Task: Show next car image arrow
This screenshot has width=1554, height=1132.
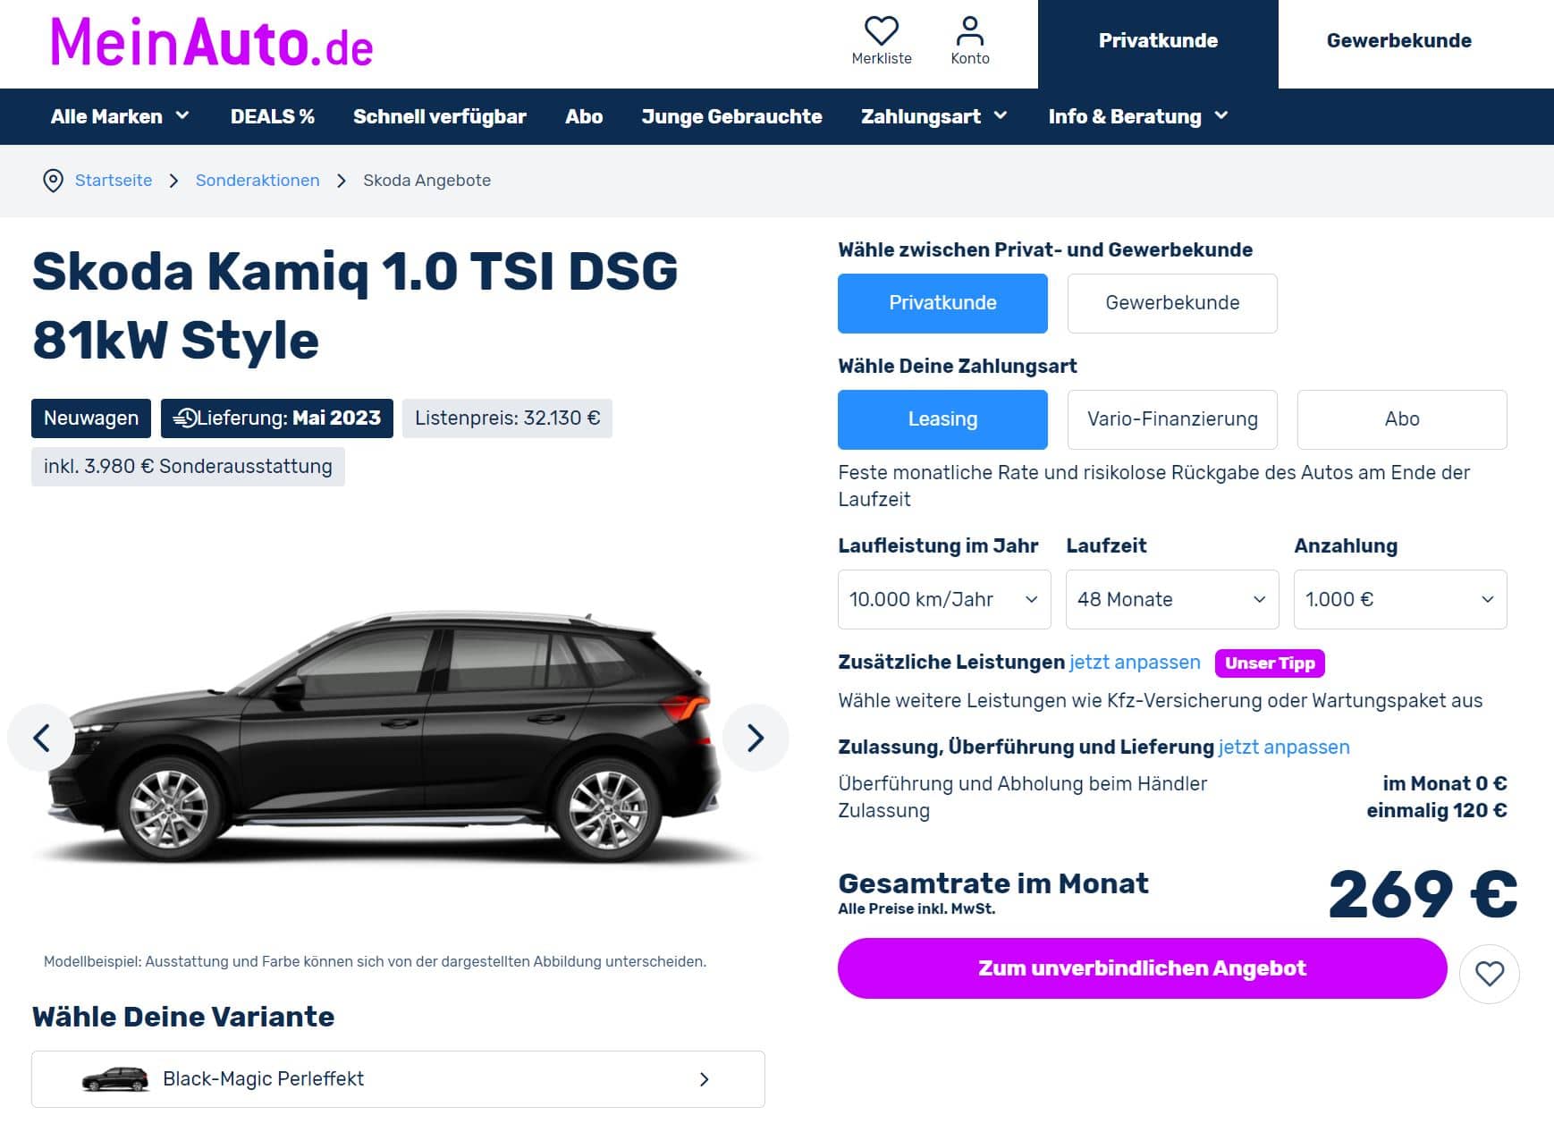Action: click(x=756, y=738)
